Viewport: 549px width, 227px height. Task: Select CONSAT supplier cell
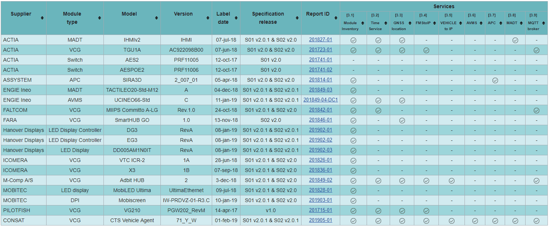pos(23,220)
